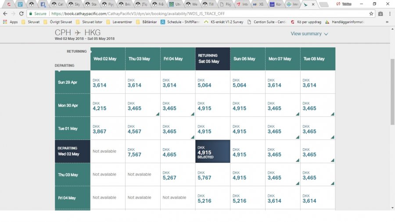Click the browser back arrow
This screenshot has height=222, width=395.
tap(5, 14)
